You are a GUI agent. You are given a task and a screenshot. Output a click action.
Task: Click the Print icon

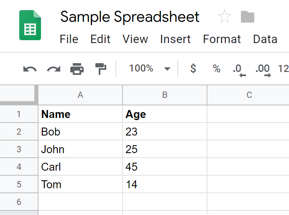coord(77,69)
